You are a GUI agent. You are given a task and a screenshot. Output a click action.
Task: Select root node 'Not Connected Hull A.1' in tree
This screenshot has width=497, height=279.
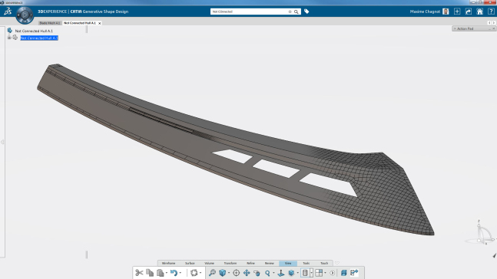pos(34,31)
